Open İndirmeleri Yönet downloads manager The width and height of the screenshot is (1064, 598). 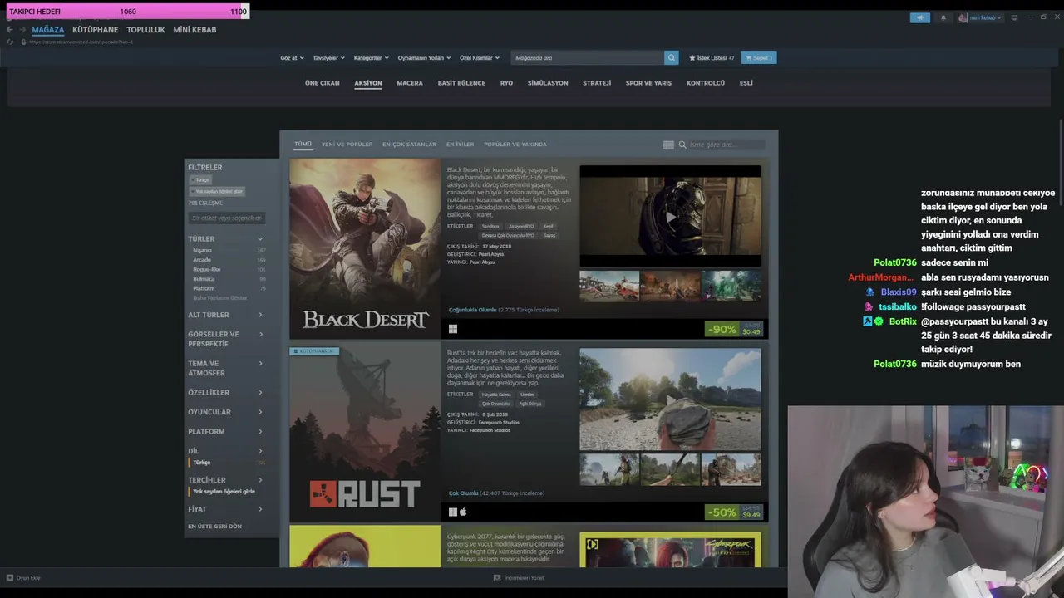tap(519, 578)
